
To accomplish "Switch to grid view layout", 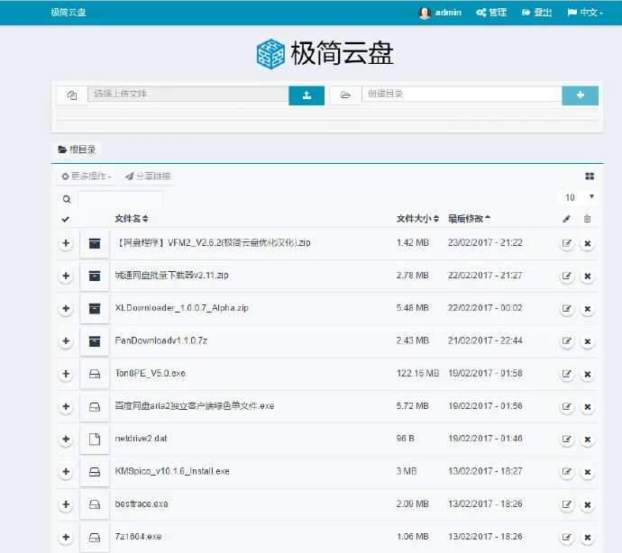I will point(590,177).
